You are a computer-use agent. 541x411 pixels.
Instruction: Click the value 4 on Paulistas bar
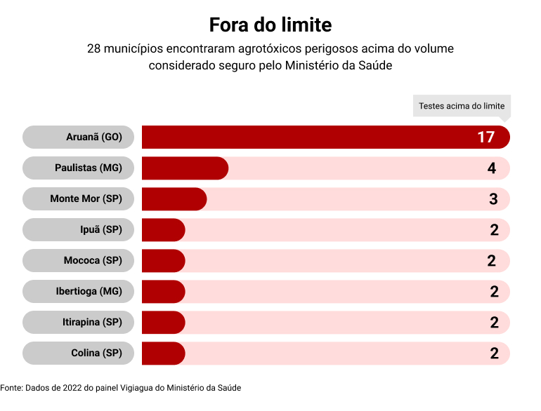coord(492,168)
